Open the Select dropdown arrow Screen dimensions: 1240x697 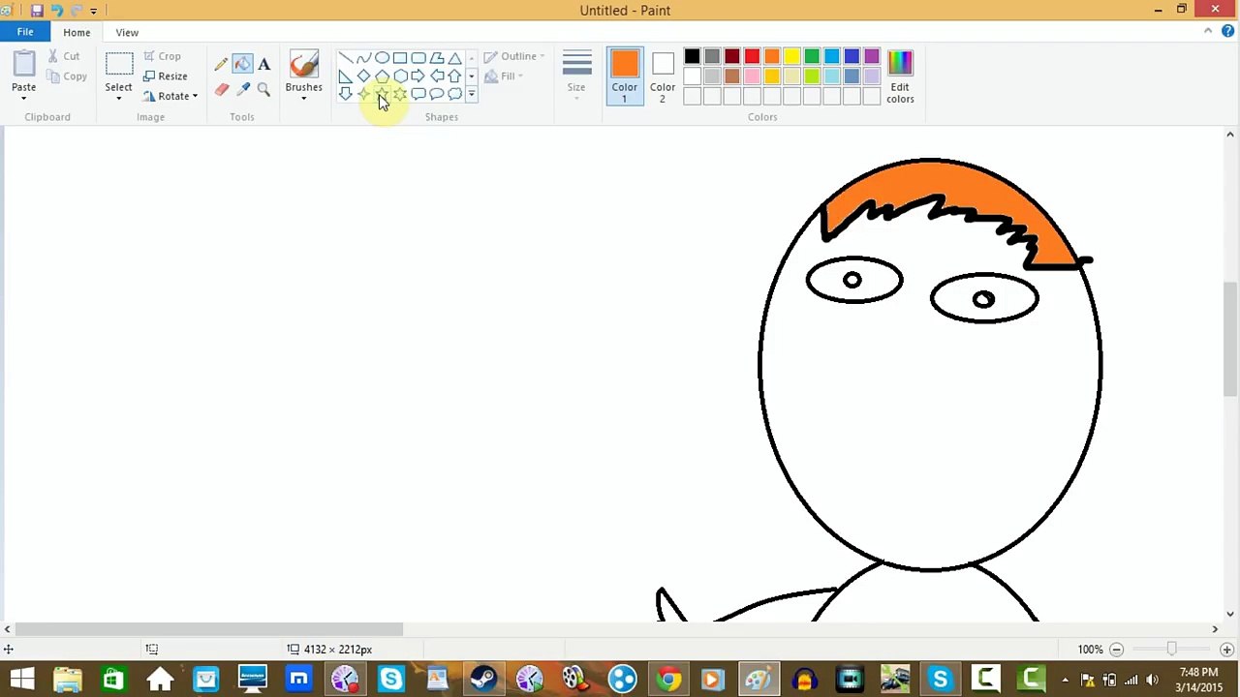[118, 97]
